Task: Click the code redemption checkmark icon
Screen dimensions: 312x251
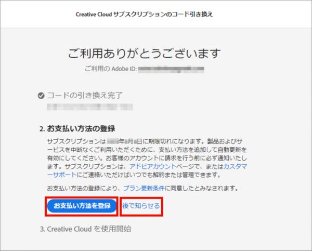Action: 41,96
